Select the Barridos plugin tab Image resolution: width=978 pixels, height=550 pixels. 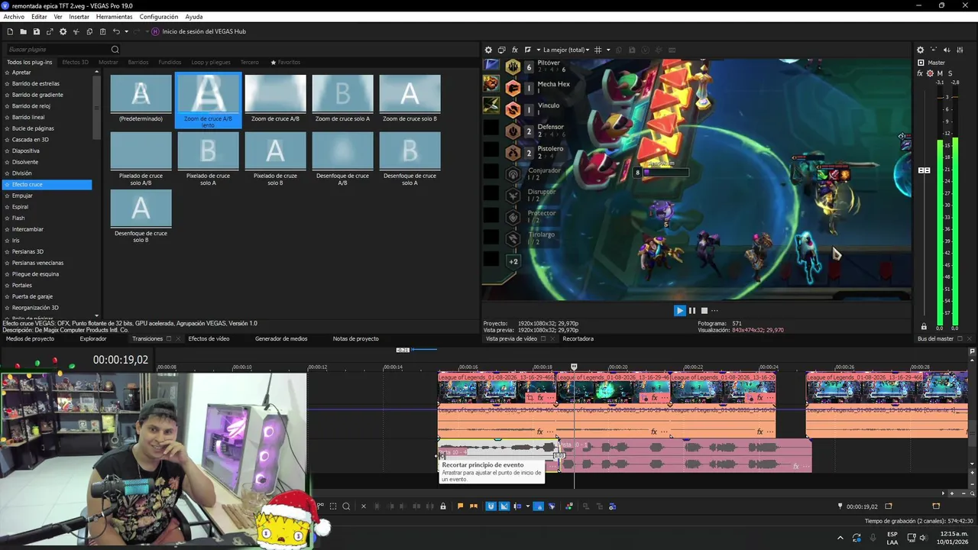click(138, 62)
